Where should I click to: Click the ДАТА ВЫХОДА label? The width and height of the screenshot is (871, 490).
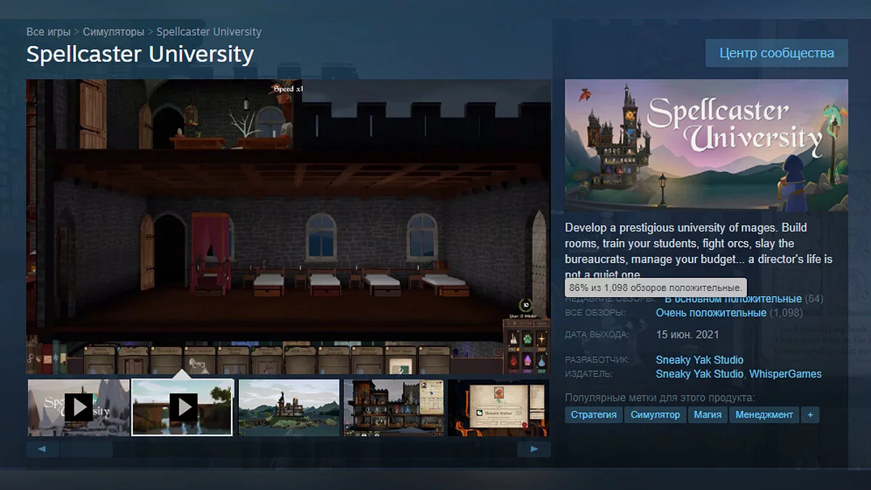597,335
